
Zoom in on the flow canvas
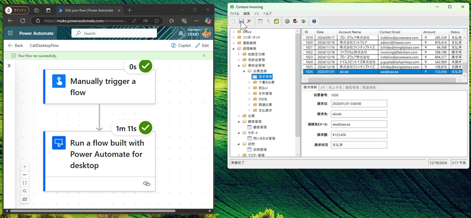click(x=25, y=166)
